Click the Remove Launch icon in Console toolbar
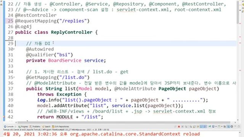Screen dimensions: 244x137 click(x=183, y=127)
